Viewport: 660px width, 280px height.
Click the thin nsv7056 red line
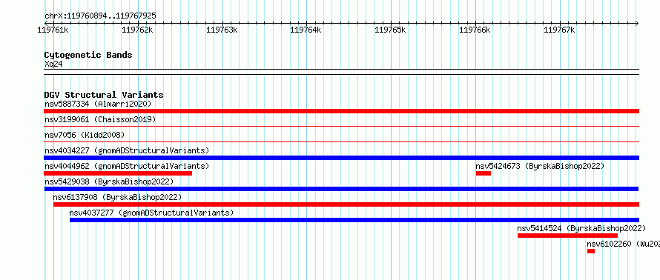tap(341, 141)
